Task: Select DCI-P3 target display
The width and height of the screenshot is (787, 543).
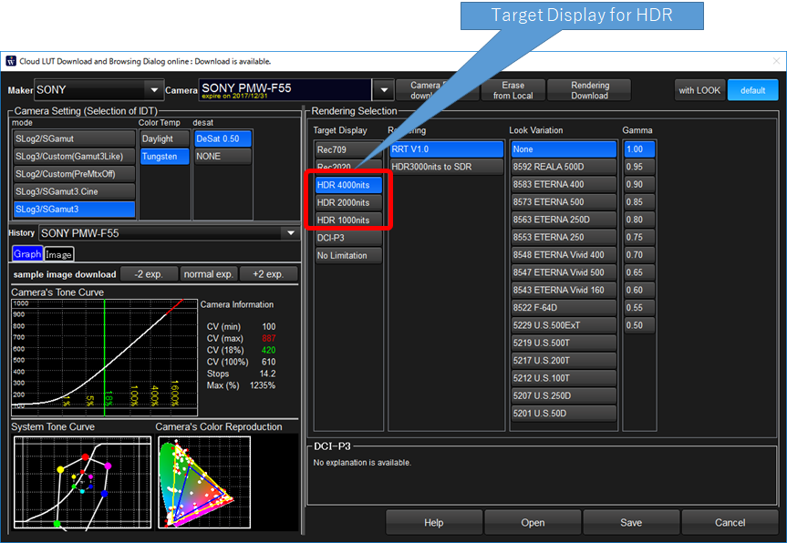Action: point(347,238)
